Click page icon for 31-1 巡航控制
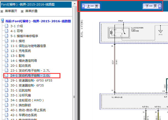Image resolution: width=168 pixels, height=120 pixels. (x=7, y=90)
